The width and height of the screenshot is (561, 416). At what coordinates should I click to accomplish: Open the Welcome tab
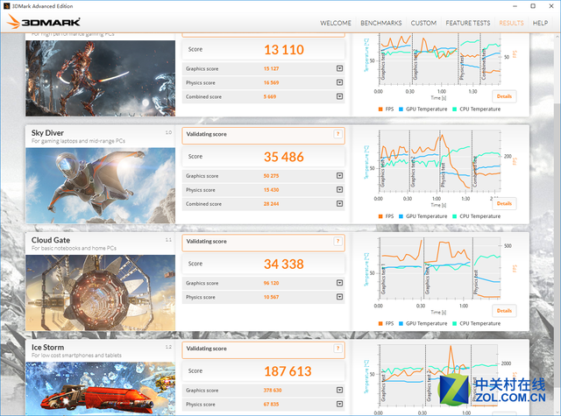336,23
